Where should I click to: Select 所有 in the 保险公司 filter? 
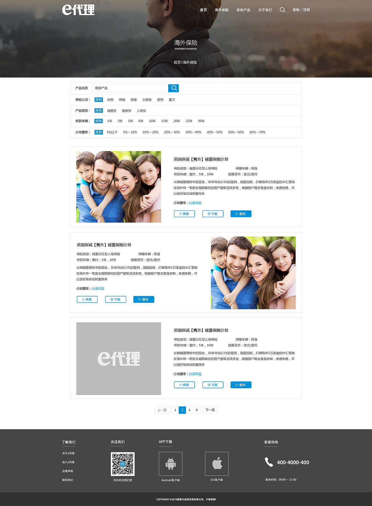pyautogui.click(x=99, y=100)
